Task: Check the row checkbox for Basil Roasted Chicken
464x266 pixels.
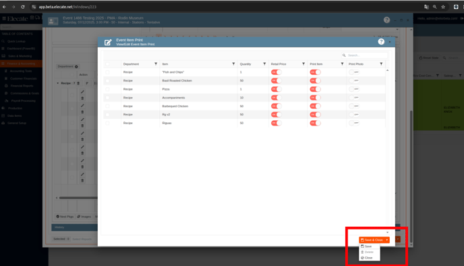Action: coord(107,80)
